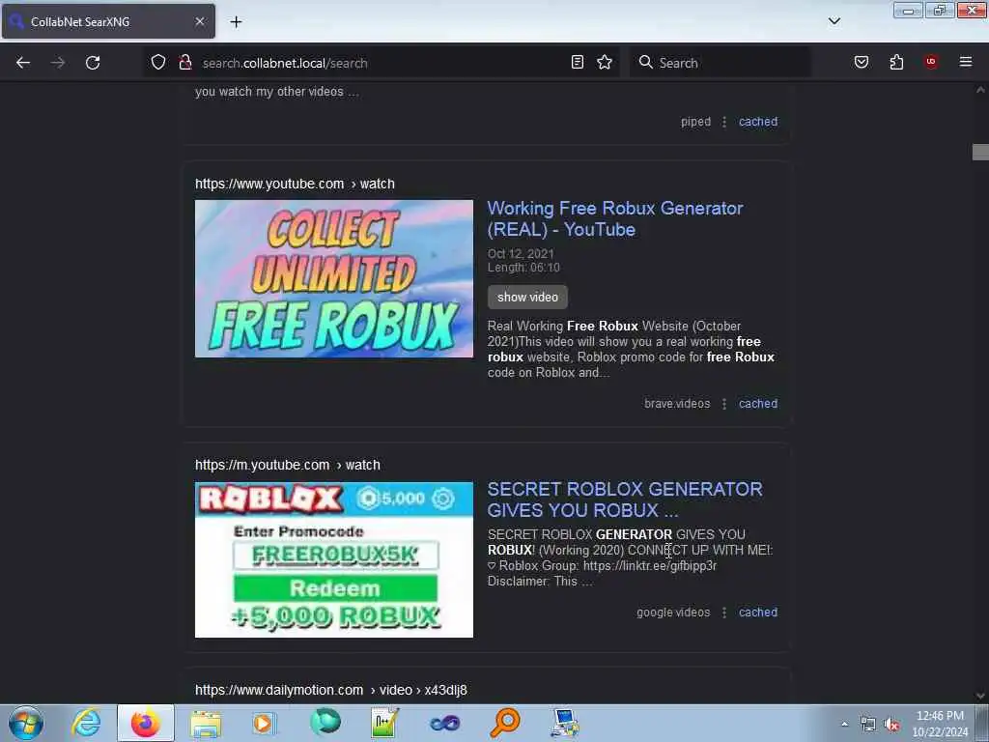Screen dimensions: 989x742
Task: Open SECRET ROBLOX GENERATOR result title
Action: click(x=625, y=499)
